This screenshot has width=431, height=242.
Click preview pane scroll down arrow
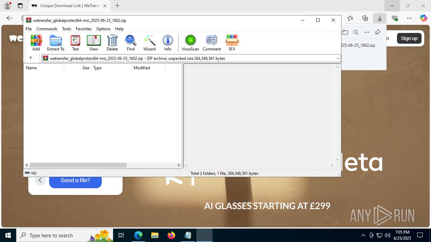point(337,160)
